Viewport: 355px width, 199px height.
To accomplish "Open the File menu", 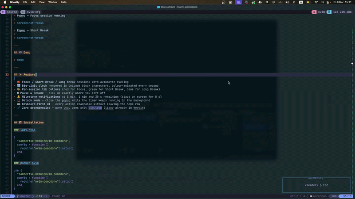I will (25, 2).
